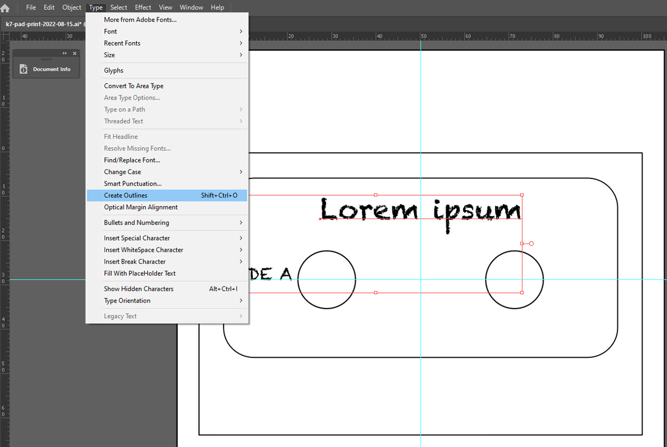Select Convert To Area Type

[133, 86]
